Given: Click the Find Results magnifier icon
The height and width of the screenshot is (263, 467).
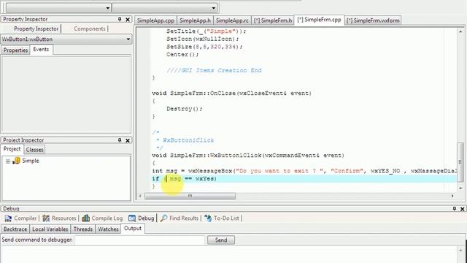Looking at the screenshot, I should (163, 218).
